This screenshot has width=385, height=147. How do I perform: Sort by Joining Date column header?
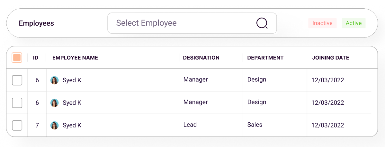[x=331, y=58]
